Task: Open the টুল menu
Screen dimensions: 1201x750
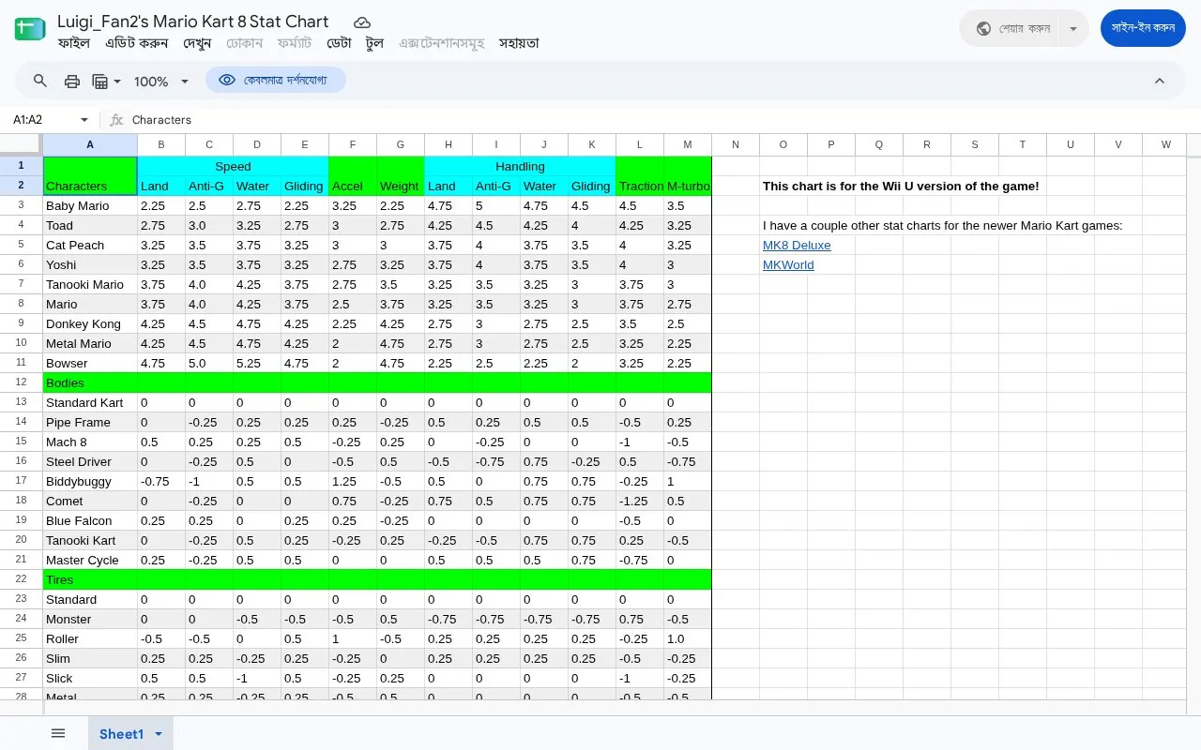Action: (375, 43)
